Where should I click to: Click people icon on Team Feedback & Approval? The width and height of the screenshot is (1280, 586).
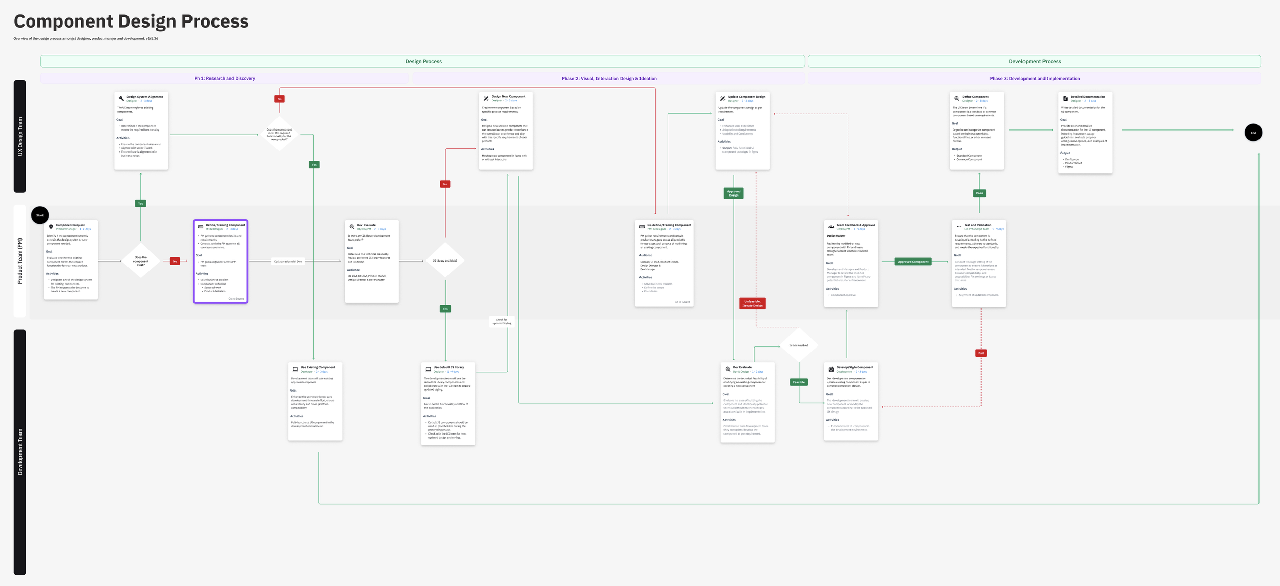(831, 227)
